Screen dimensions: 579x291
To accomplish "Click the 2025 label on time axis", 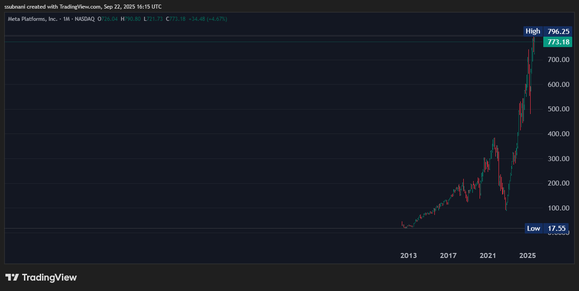I will click(527, 255).
